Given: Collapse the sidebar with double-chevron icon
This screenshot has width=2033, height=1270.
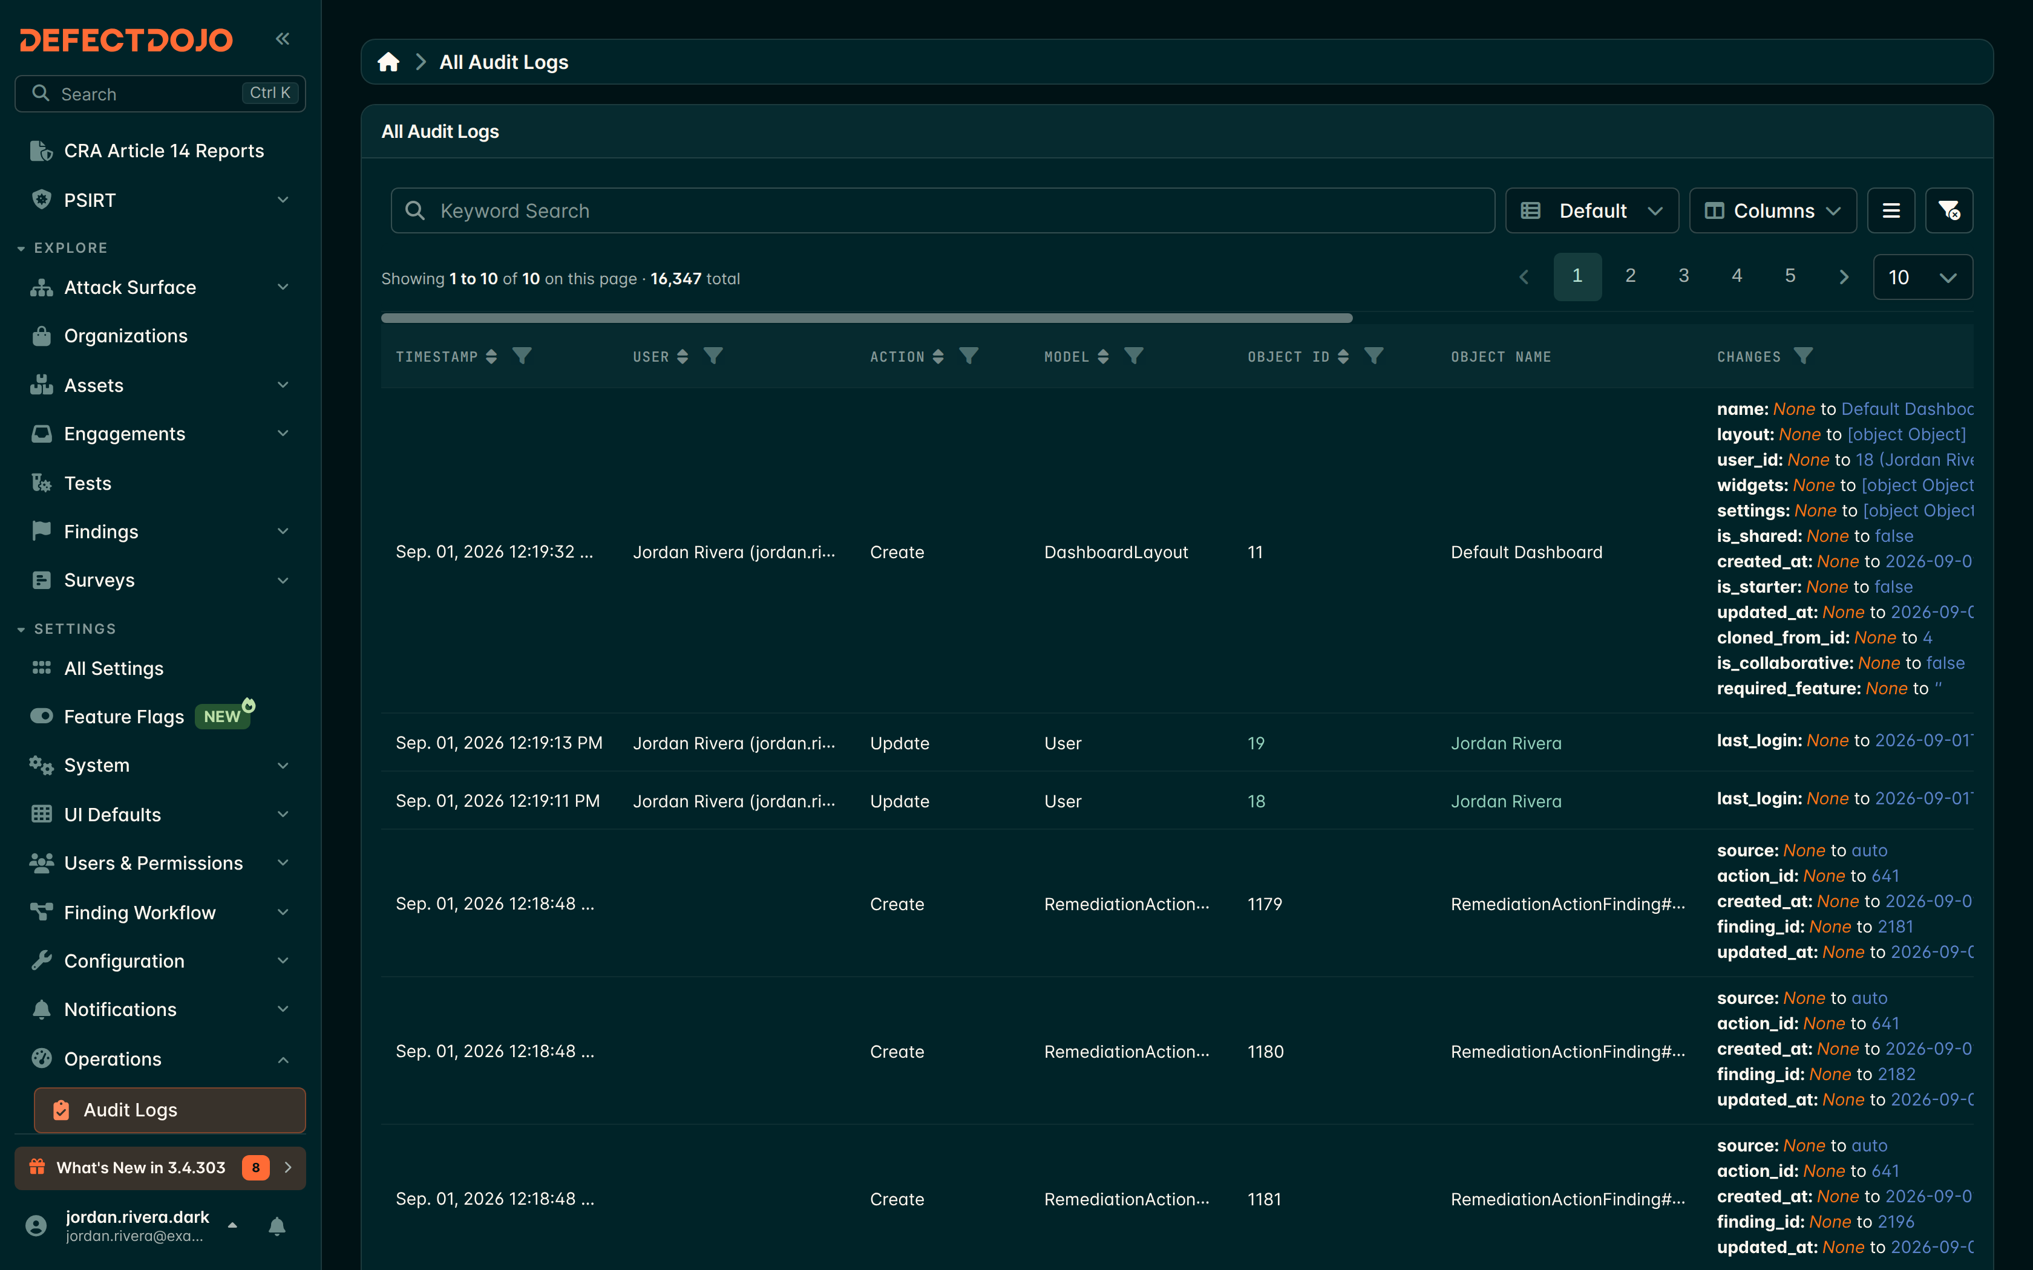Looking at the screenshot, I should pos(283,39).
